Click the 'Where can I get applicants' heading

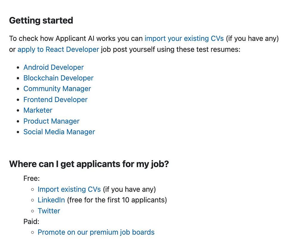89,164
